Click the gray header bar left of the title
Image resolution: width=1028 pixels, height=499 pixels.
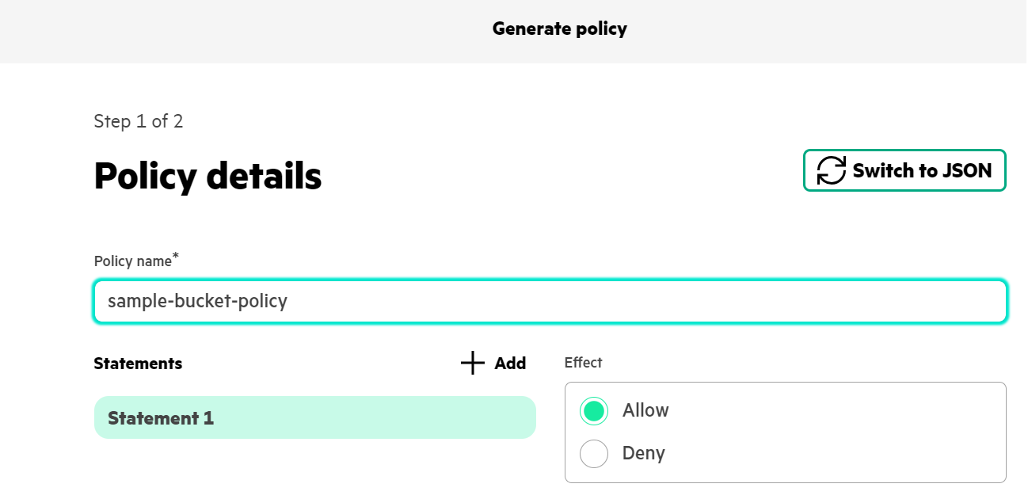[238, 30]
